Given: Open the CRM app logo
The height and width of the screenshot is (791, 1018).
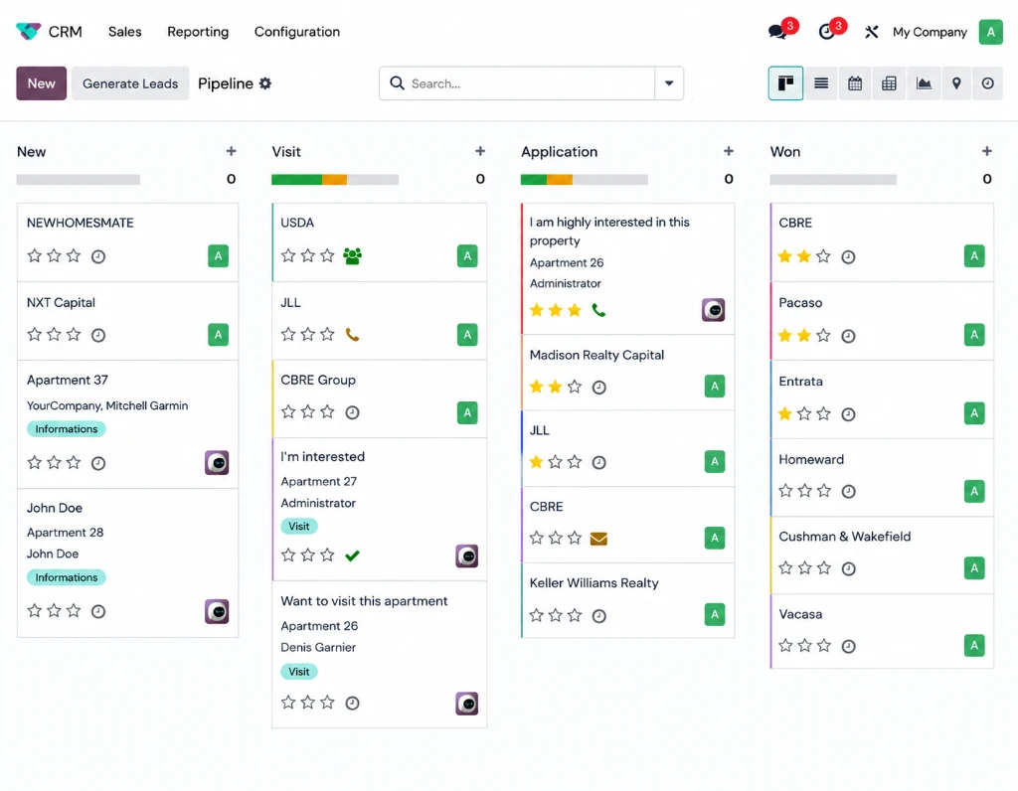Looking at the screenshot, I should (28, 31).
